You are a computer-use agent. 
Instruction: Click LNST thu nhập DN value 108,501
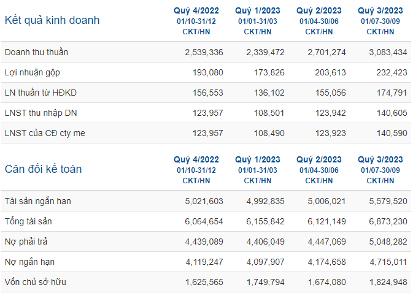tap(269, 113)
